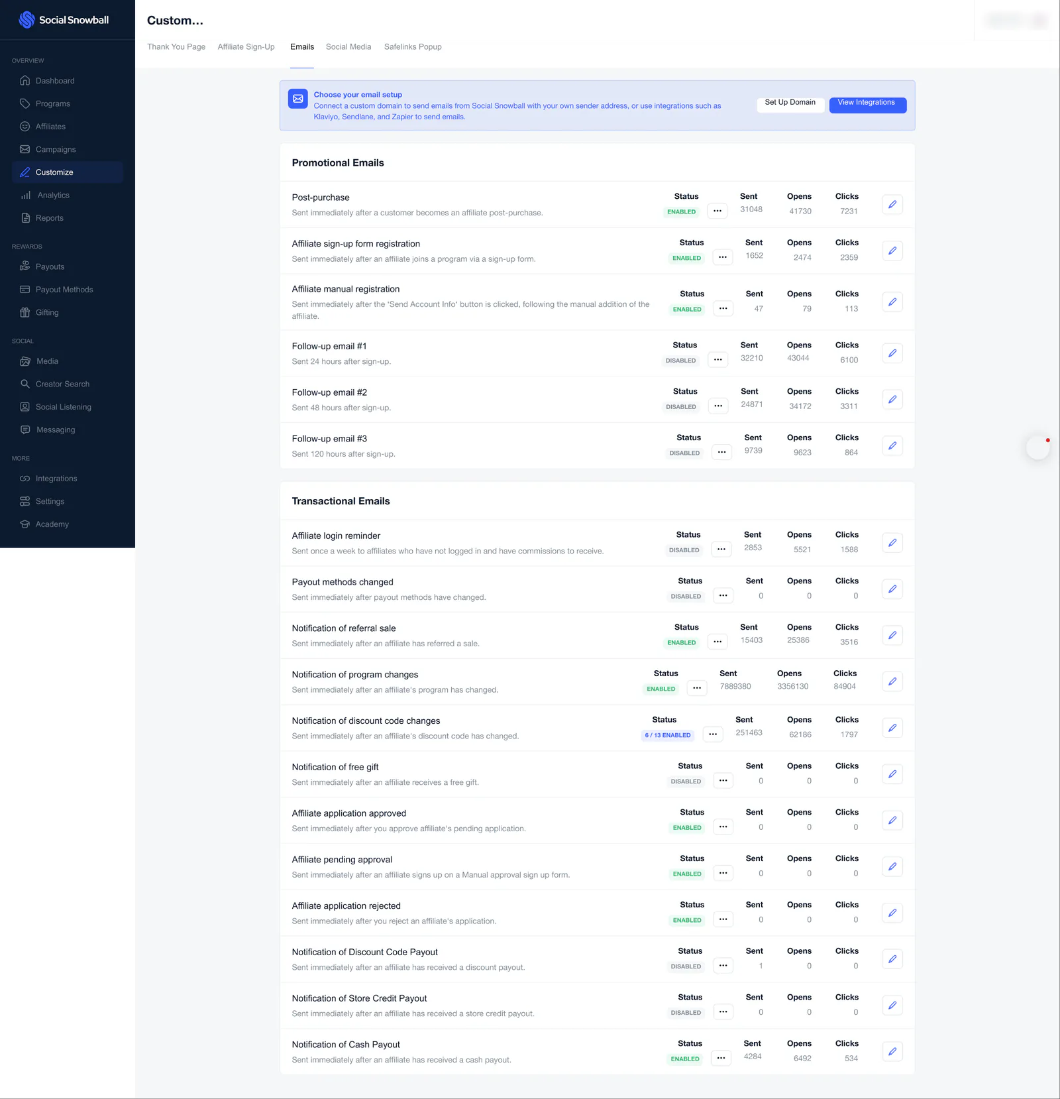
Task: Open options menu for Affiliate application approved
Action: [x=723, y=827]
